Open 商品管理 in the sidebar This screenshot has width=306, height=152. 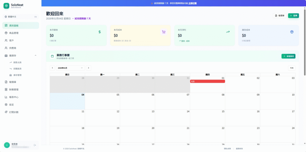(x=14, y=33)
